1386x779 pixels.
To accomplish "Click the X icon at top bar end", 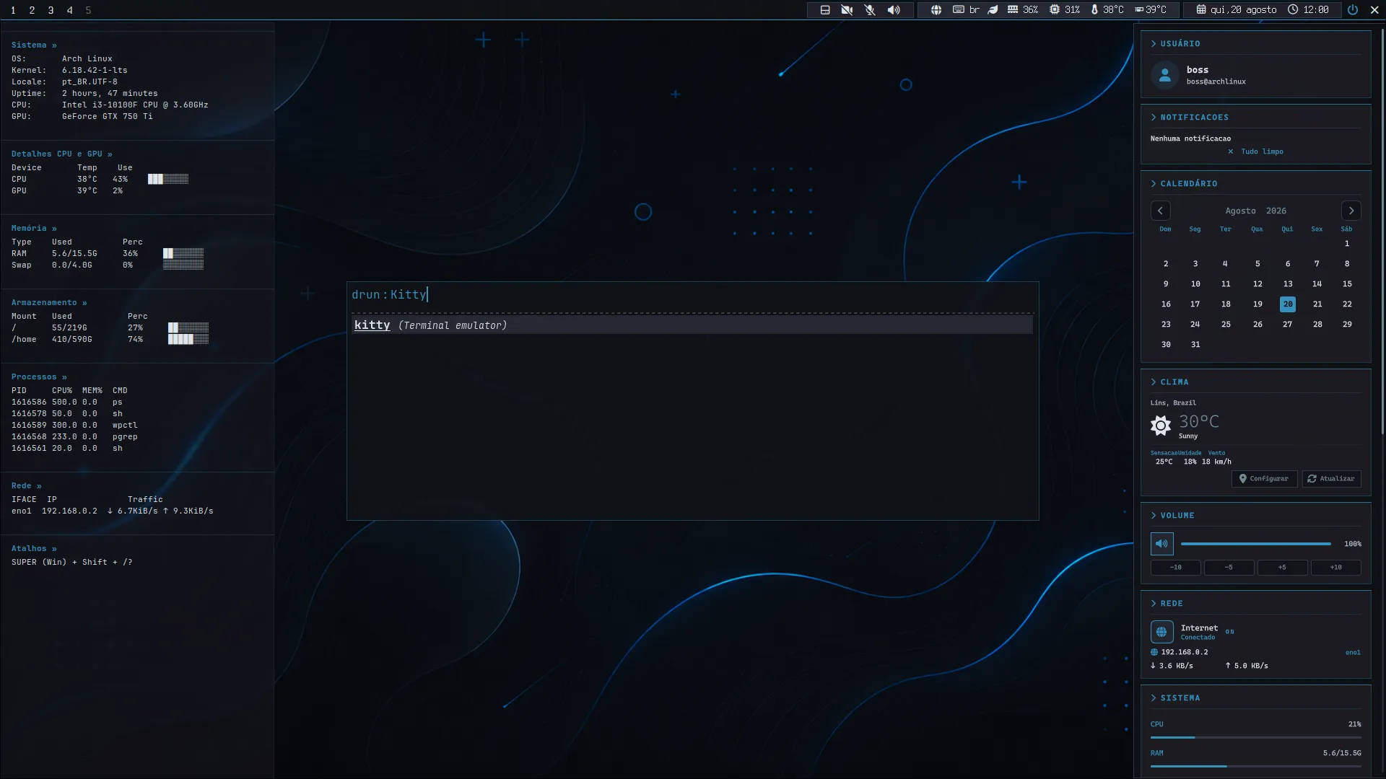I will 1374,10.
